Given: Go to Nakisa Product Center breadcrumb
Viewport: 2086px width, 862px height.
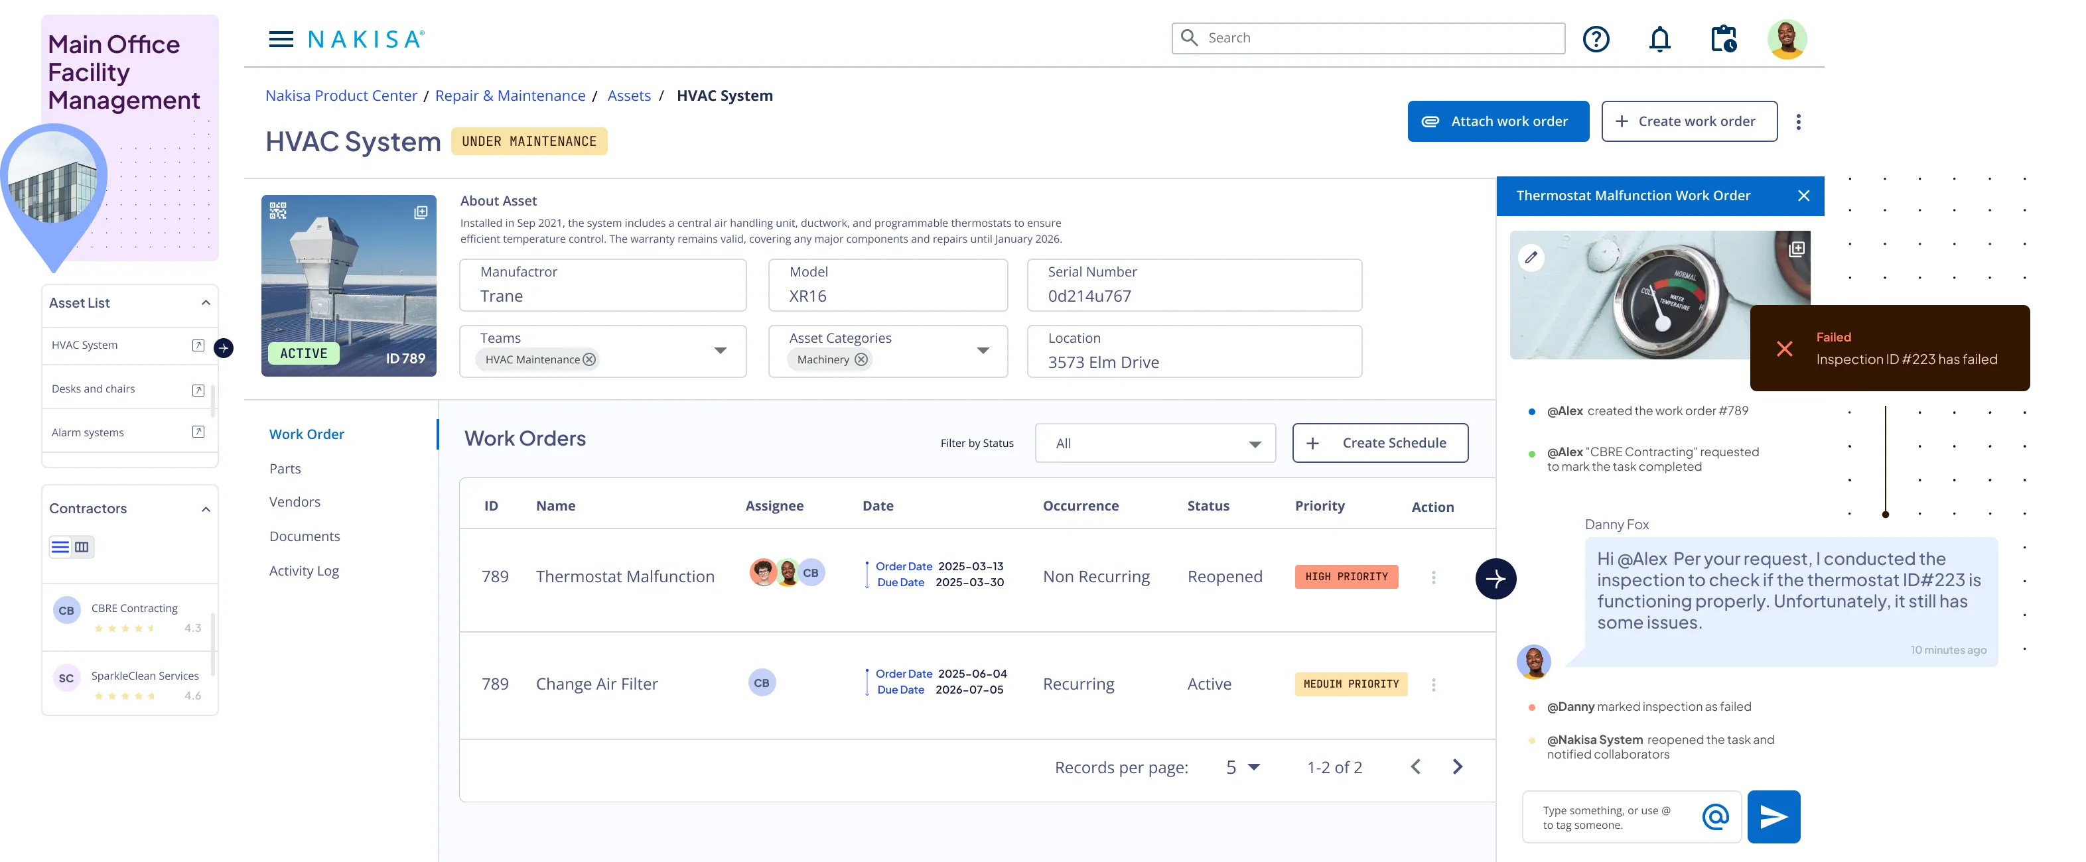Looking at the screenshot, I should point(341,95).
